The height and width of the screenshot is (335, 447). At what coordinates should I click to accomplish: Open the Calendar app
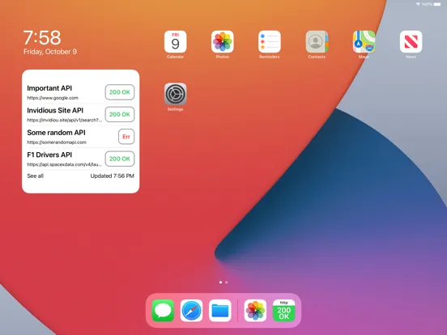[x=176, y=41]
